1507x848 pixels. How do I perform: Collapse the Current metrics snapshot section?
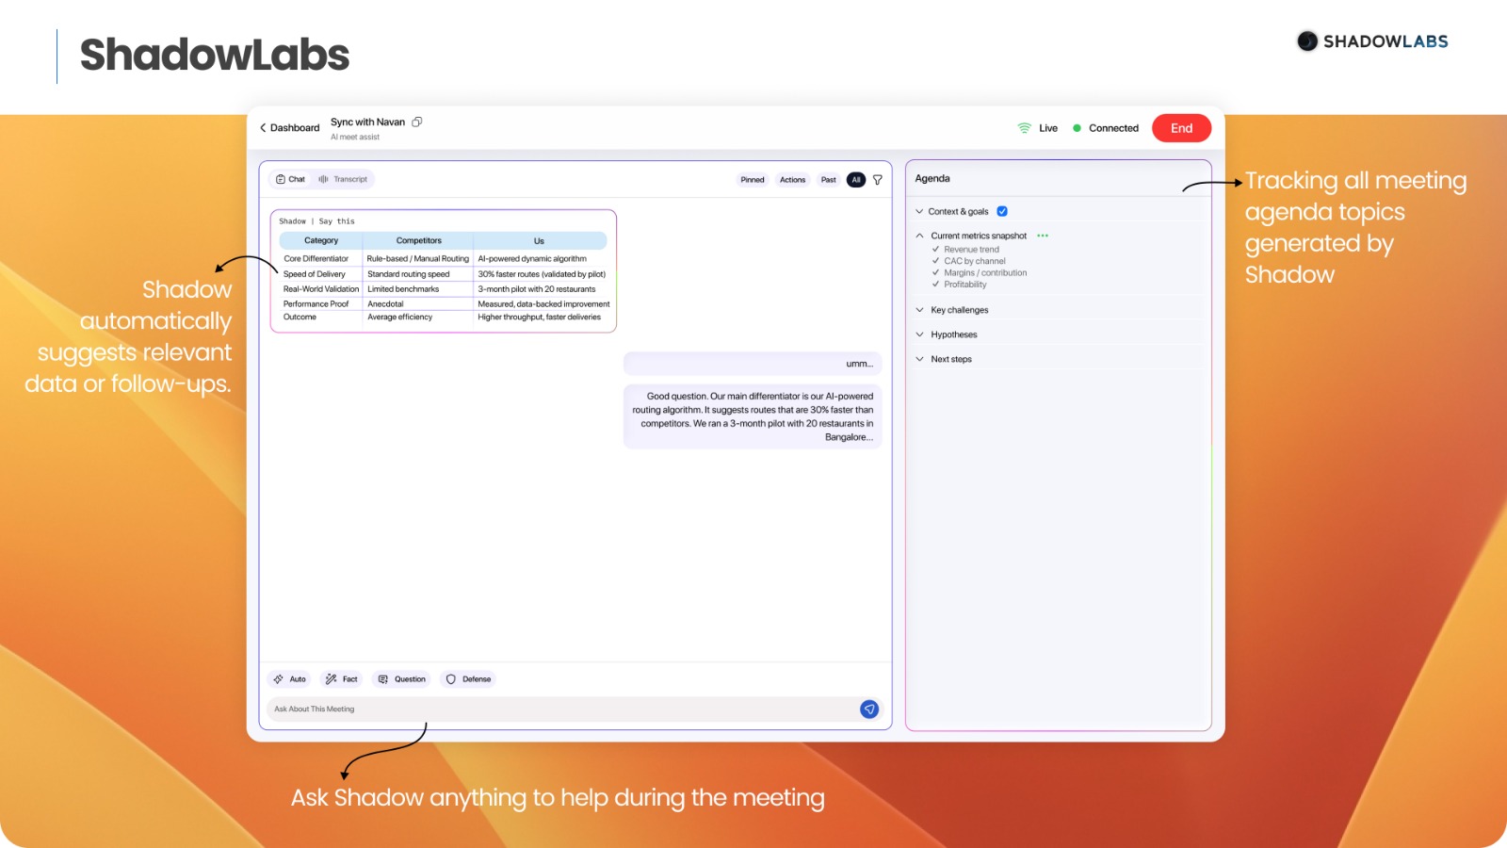920,236
